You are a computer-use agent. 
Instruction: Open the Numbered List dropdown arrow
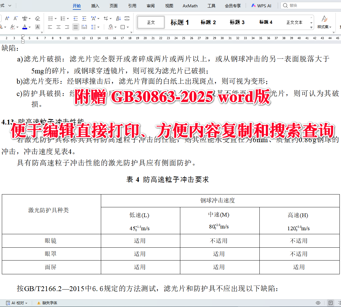(x=67, y=18)
